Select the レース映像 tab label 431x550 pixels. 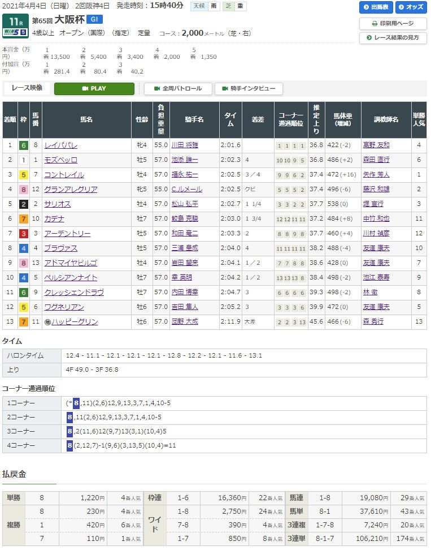tap(28, 88)
